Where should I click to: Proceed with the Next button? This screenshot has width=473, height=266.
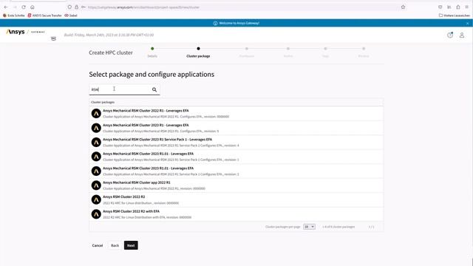pos(131,245)
